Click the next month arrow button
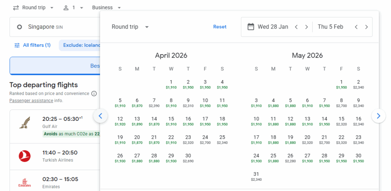Image resolution: width=391 pixels, height=191 pixels. [x=378, y=116]
